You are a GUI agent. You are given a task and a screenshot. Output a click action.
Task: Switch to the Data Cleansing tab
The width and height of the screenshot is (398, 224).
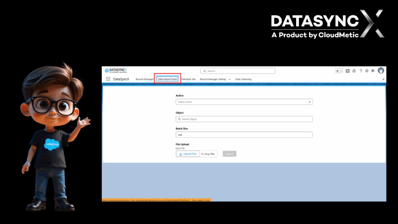coord(243,79)
